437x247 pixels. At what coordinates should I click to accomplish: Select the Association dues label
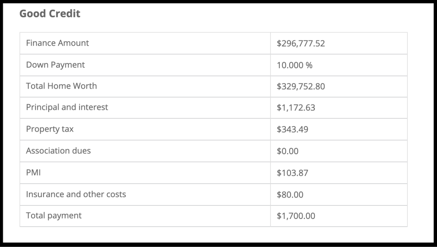pyautogui.click(x=58, y=151)
